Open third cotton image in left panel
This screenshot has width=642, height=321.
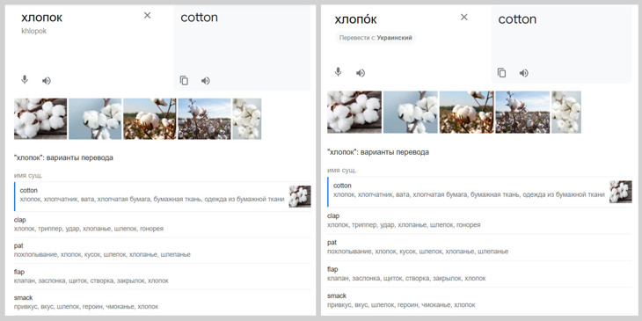150,119
